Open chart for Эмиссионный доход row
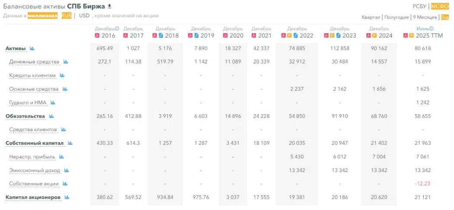This screenshot has width=454, height=210. [x=67, y=170]
